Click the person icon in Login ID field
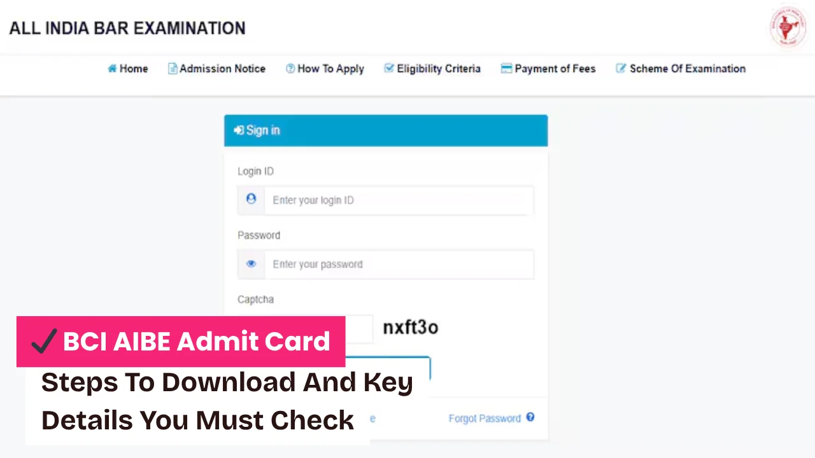The height and width of the screenshot is (458, 815). 251,199
